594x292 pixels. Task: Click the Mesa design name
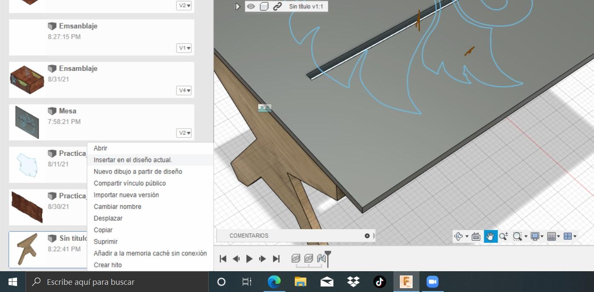click(68, 111)
